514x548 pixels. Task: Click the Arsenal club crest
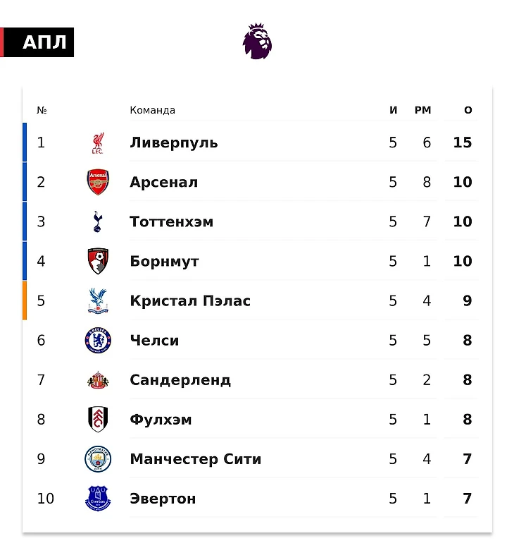[98, 182]
